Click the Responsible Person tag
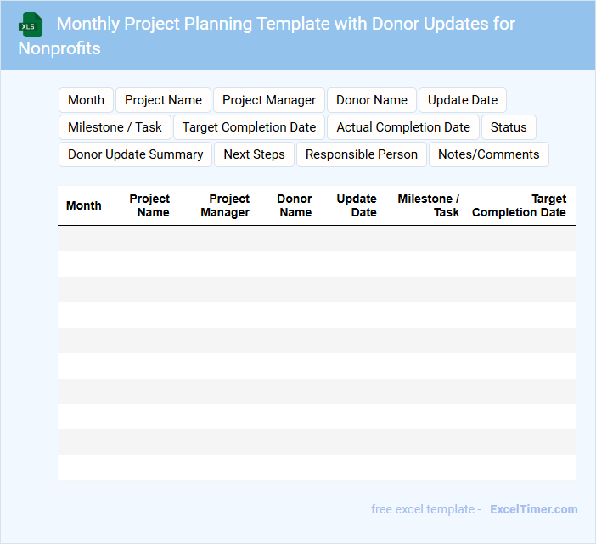This screenshot has width=596, height=544. [362, 154]
